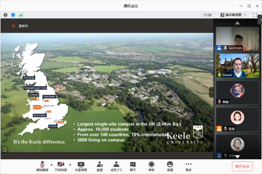
Task: Click the Edinburgh label on the map
Action: pyautogui.click(x=29, y=78)
